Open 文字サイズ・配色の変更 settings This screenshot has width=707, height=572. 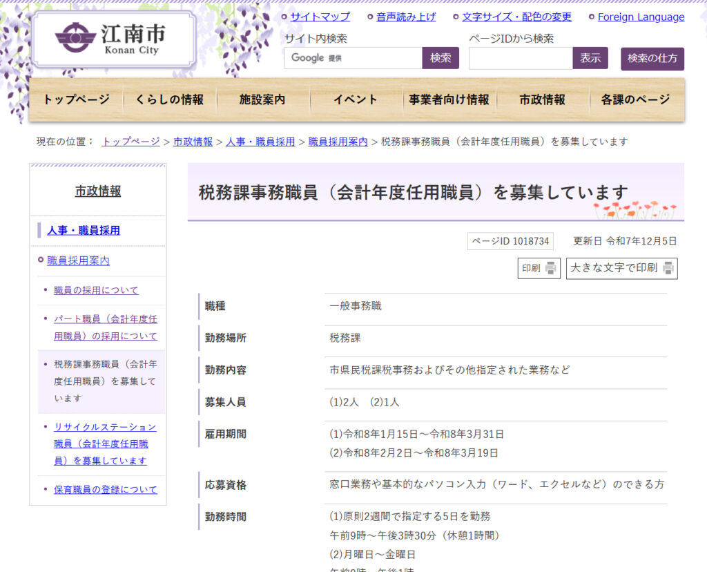point(516,17)
